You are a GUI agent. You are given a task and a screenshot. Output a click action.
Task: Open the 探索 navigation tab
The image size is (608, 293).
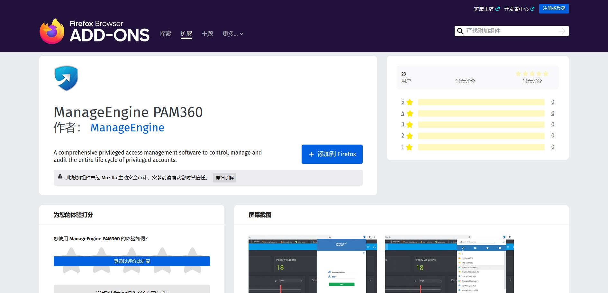pos(166,34)
